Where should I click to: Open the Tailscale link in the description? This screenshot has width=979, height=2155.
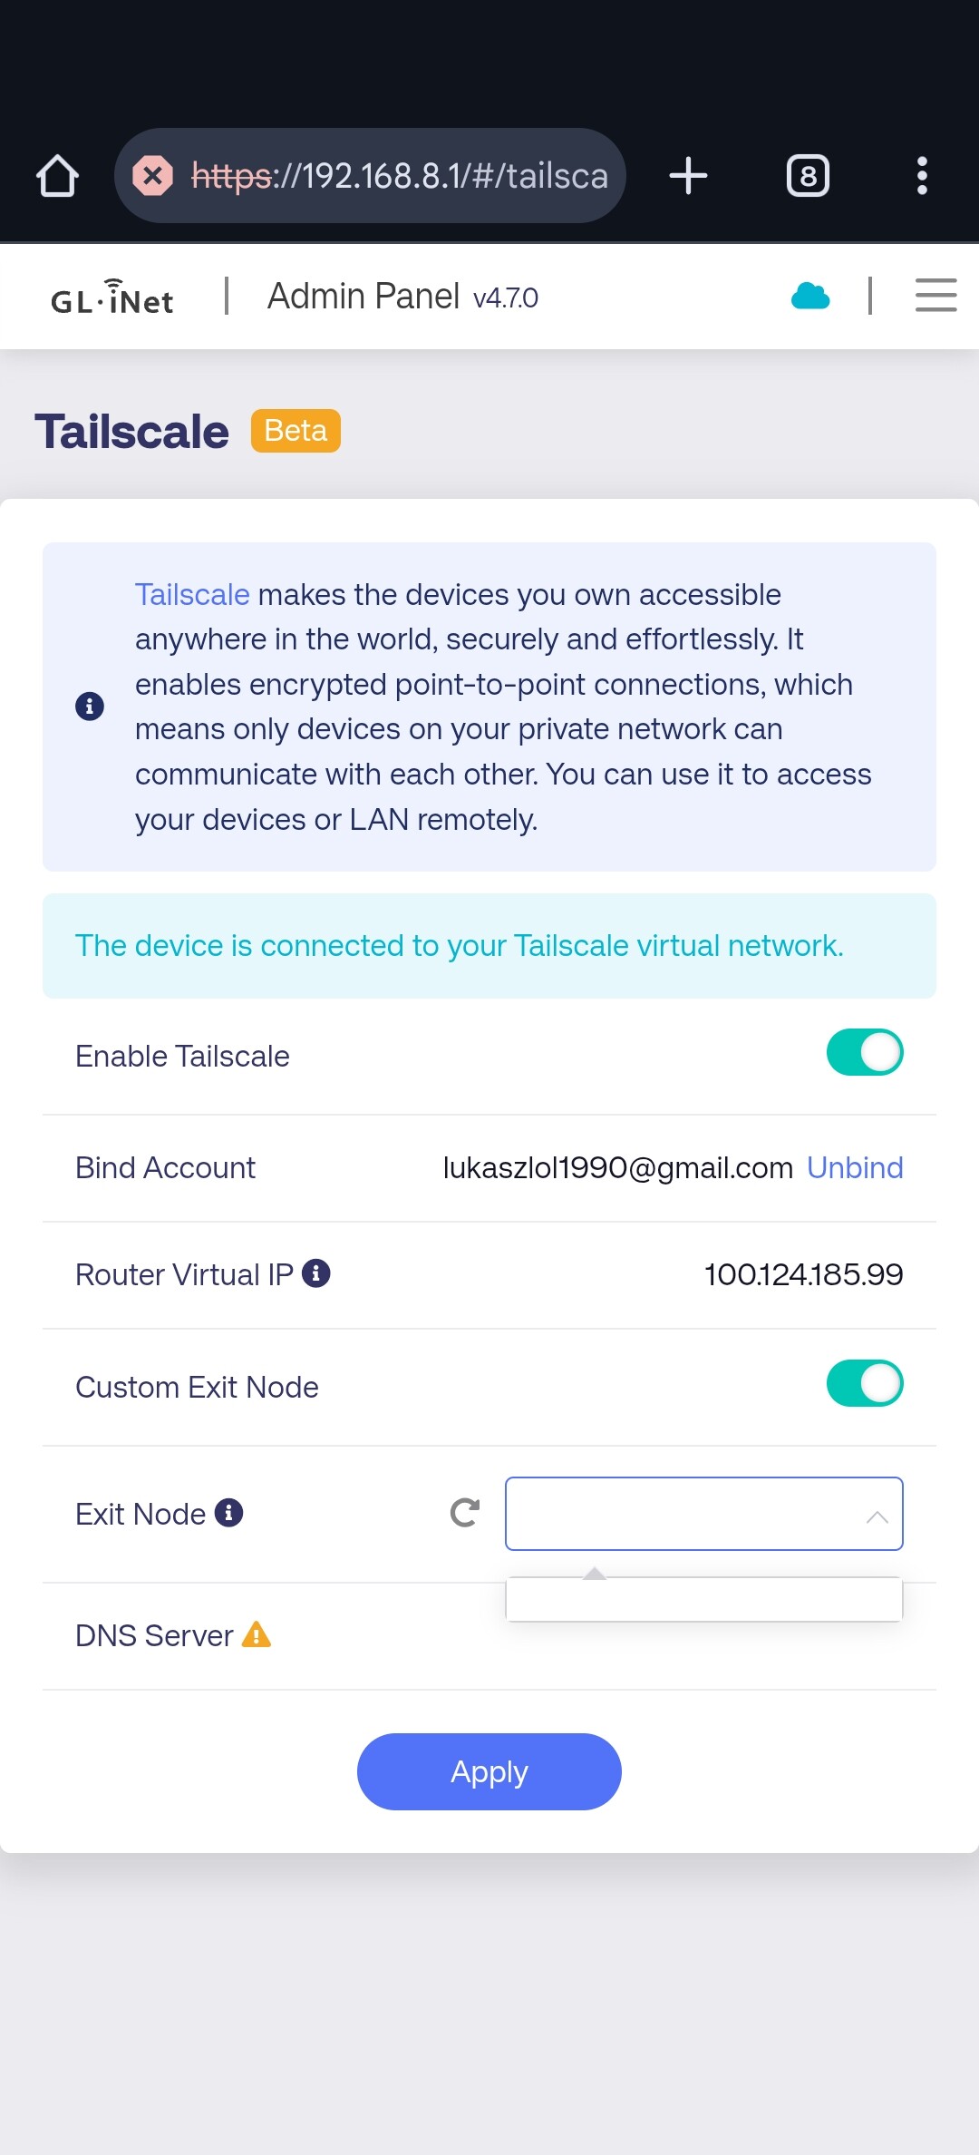192,595
